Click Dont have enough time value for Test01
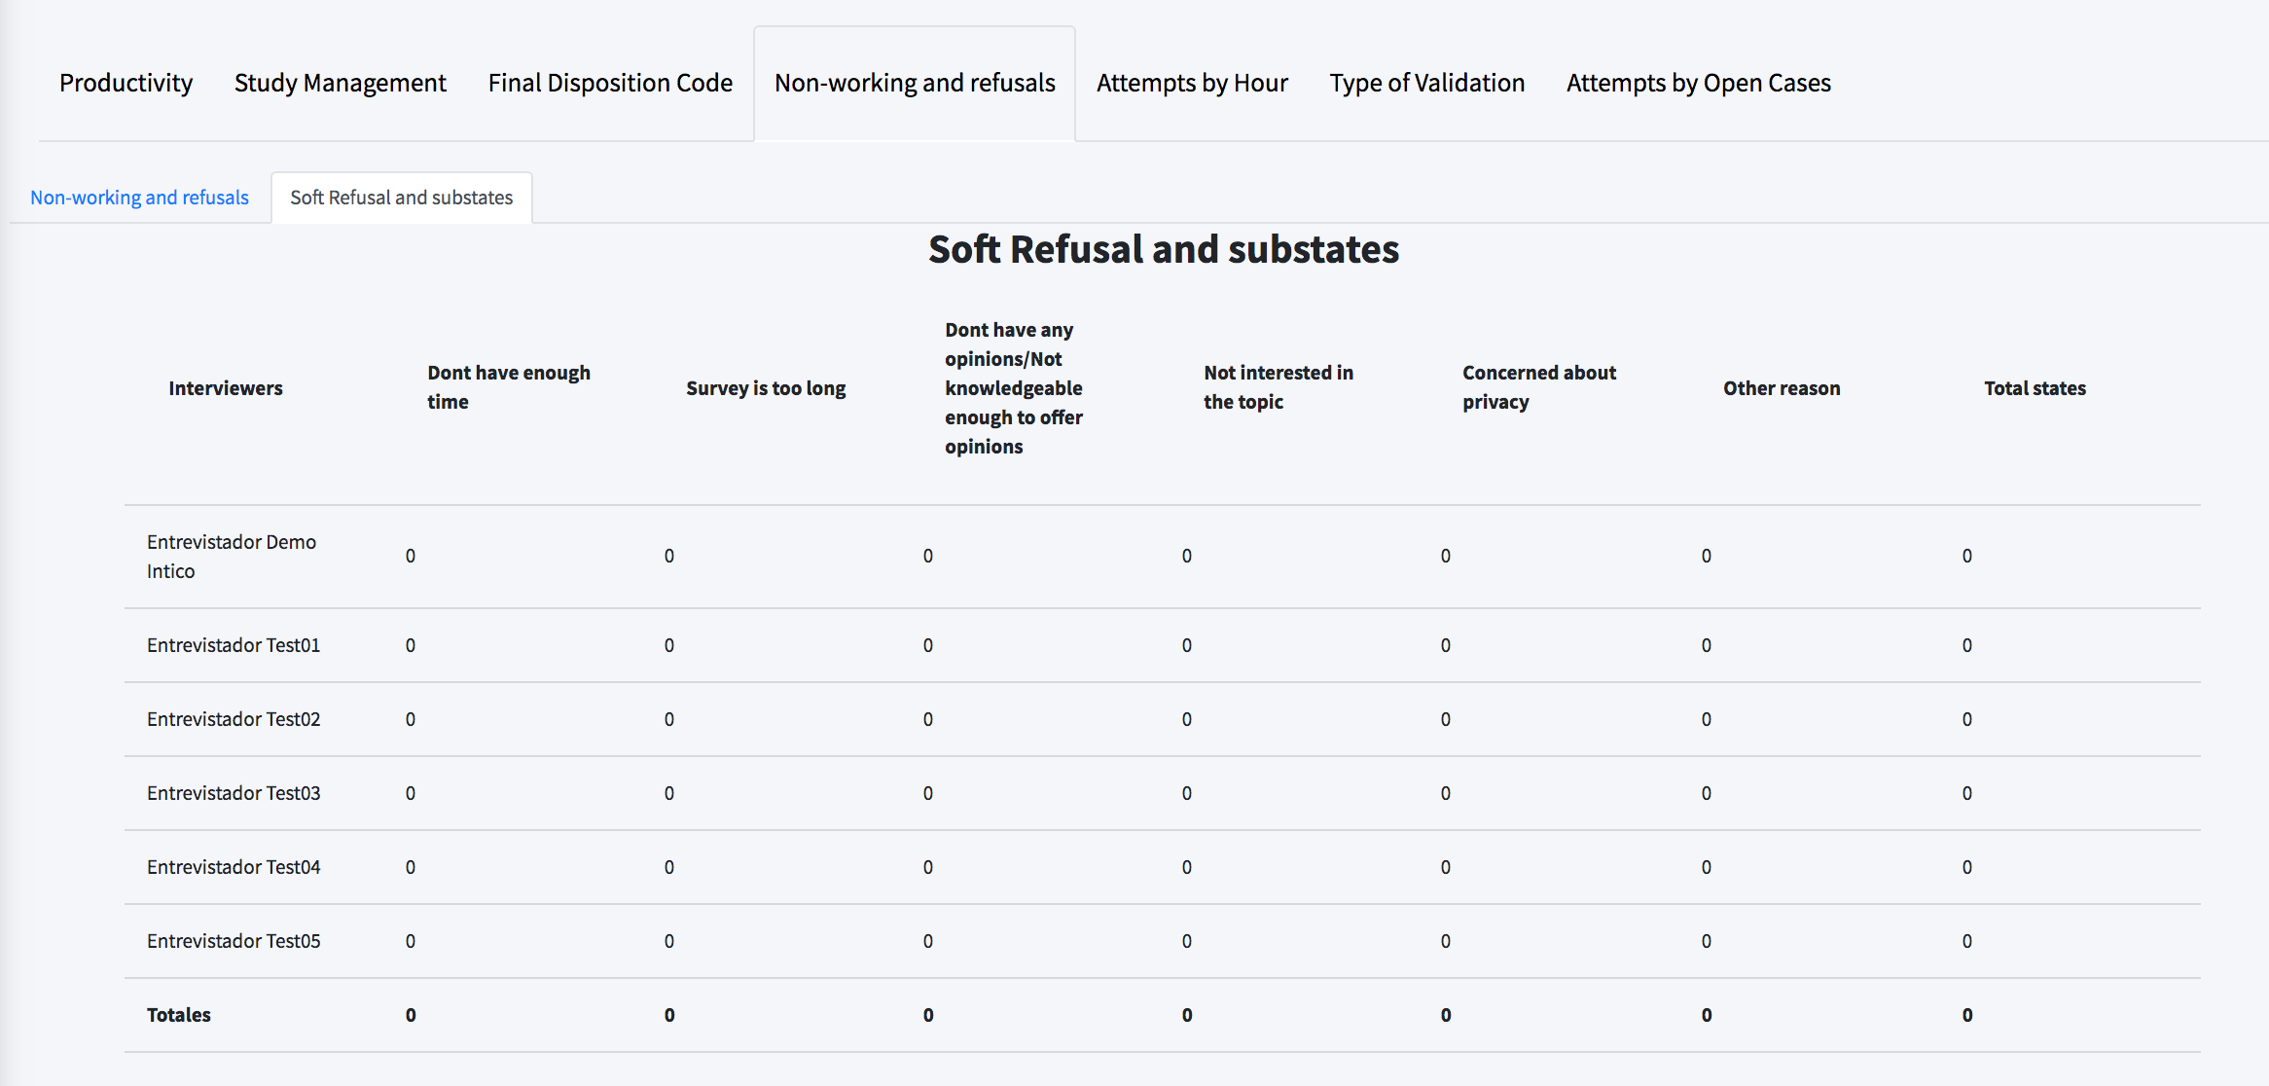 pos(411,645)
